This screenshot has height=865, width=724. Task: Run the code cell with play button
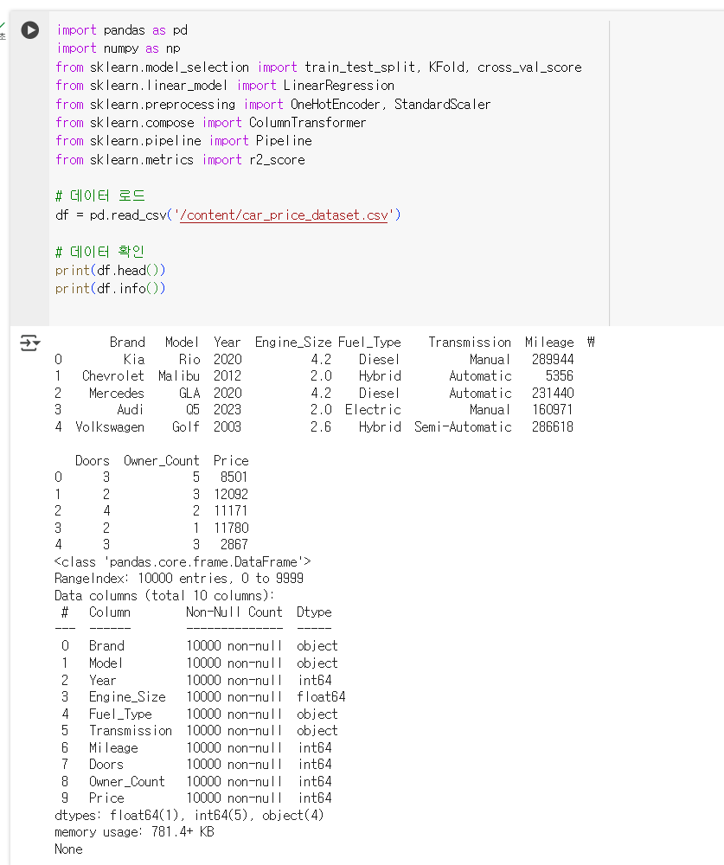(x=29, y=29)
